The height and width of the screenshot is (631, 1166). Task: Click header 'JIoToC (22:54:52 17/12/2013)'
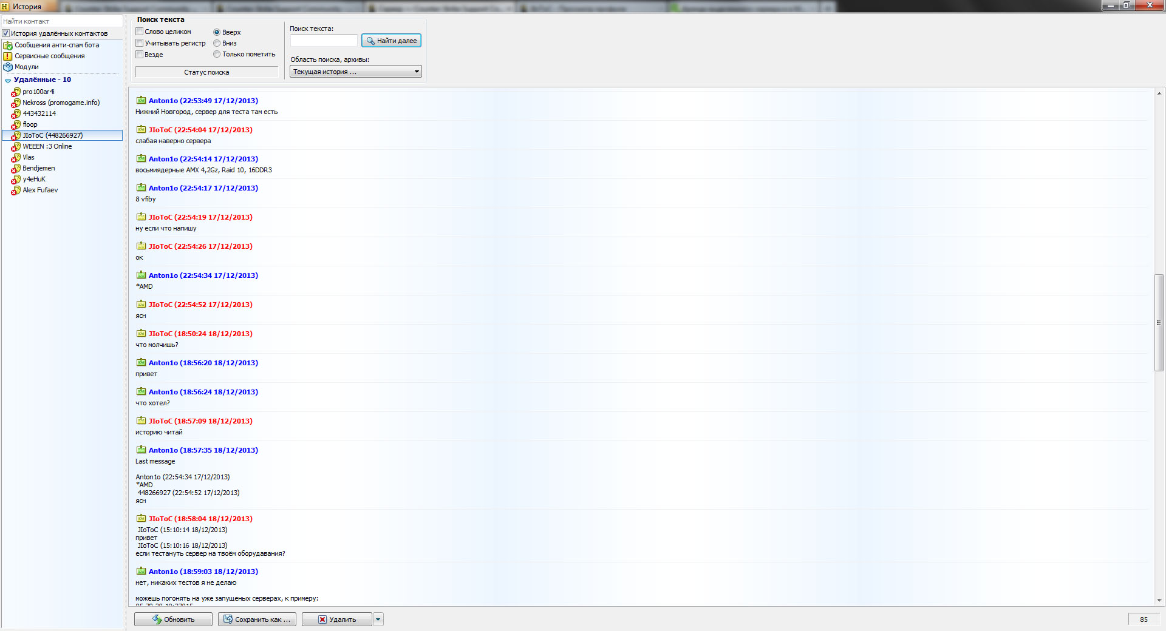click(200, 305)
